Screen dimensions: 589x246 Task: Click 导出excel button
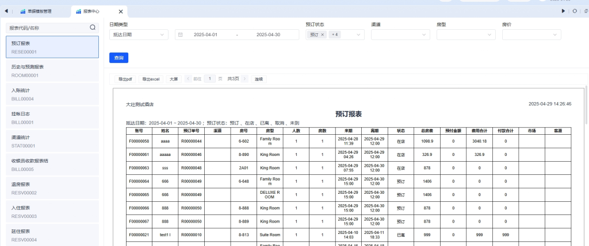click(x=151, y=79)
